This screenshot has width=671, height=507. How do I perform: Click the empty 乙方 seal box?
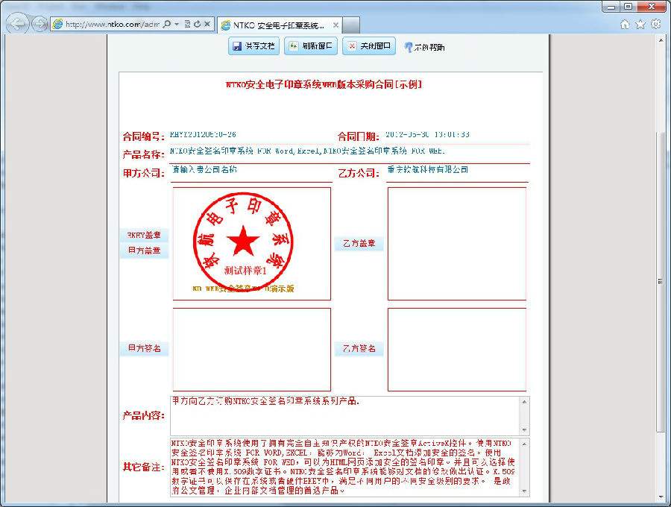(x=456, y=244)
